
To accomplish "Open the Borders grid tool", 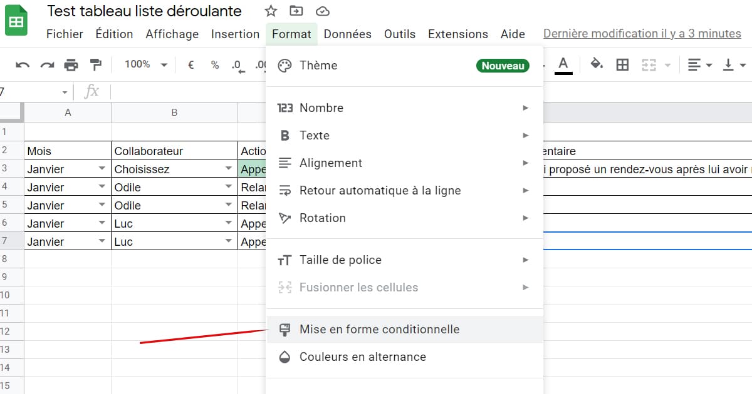I will point(622,64).
